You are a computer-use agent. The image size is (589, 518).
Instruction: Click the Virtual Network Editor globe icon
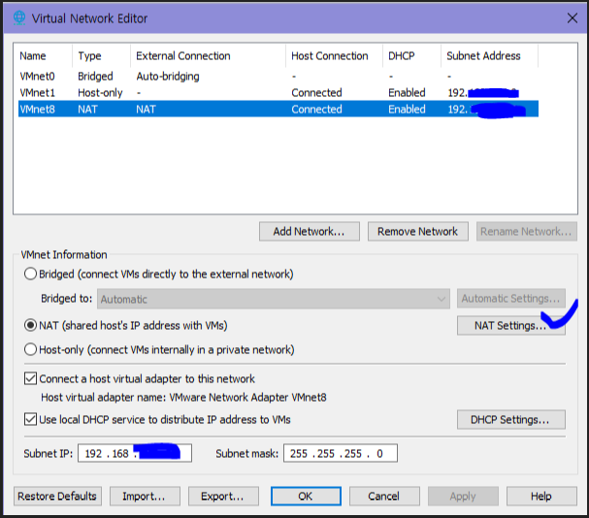coord(19,17)
